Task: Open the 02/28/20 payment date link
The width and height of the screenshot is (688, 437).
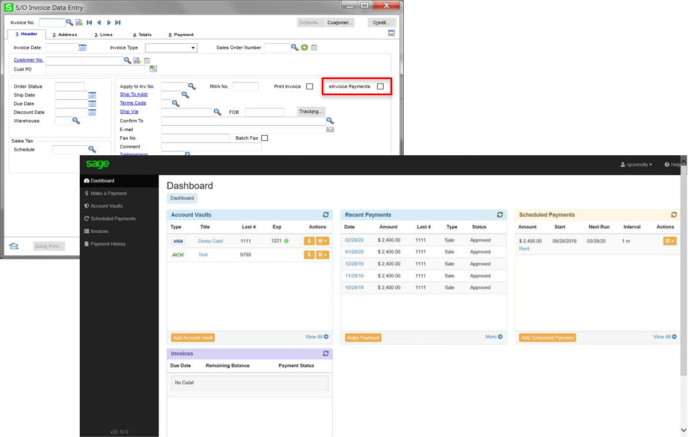Action: (x=354, y=240)
